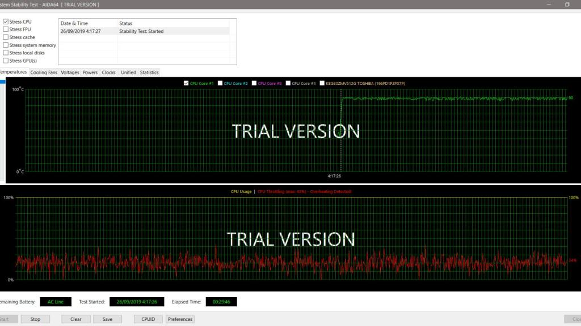Go to the Clocks tab
Screen dimensions: 581x326
tap(108, 72)
